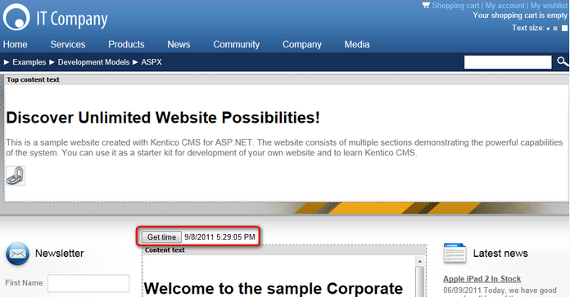Click the Latest news heading
The height and width of the screenshot is (297, 570).
[x=500, y=254]
